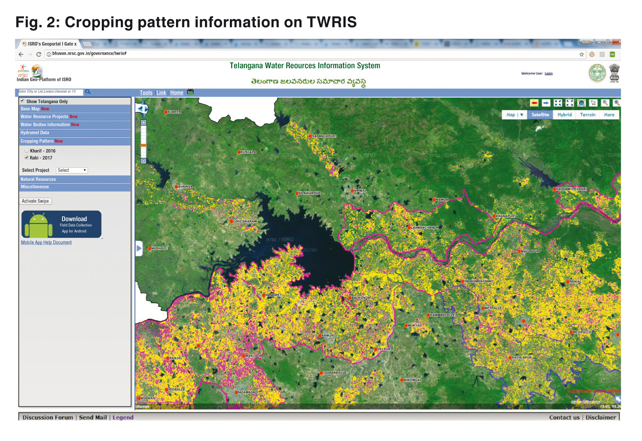Click the bookmark star in the address bar
The width and height of the screenshot is (642, 441).
coord(582,54)
